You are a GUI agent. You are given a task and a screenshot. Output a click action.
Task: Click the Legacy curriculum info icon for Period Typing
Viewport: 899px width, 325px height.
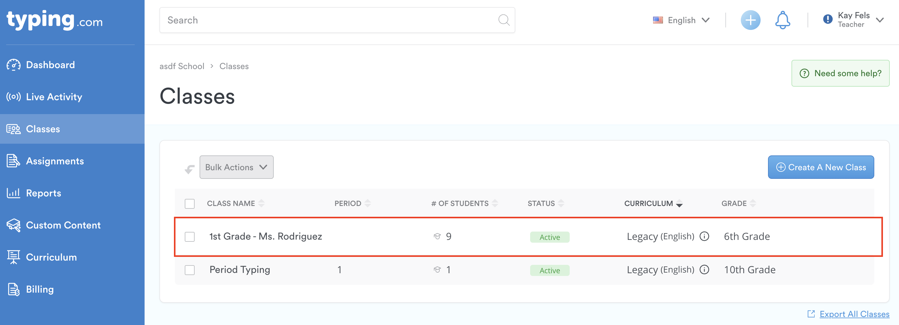coord(705,269)
